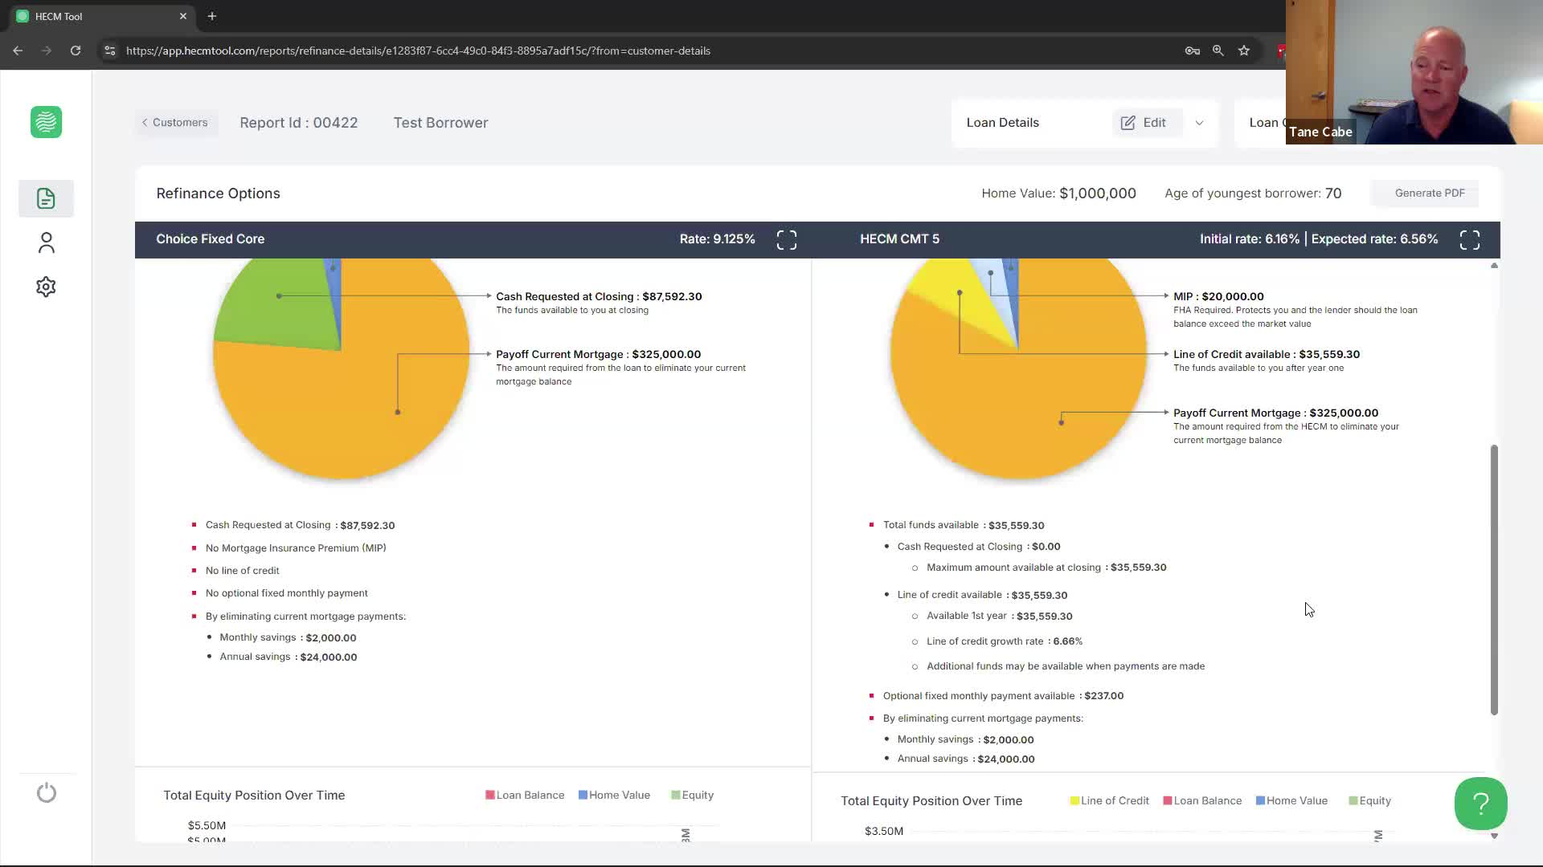
Task: Open the customers person icon in sidebar
Action: 46,242
